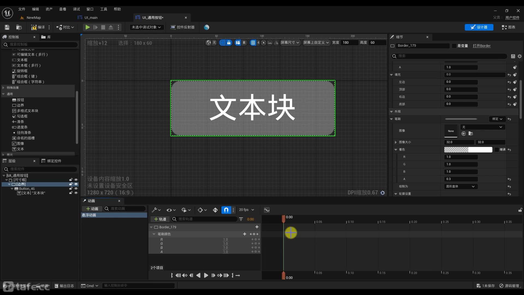Open the 文件 menu

pyautogui.click(x=22, y=9)
